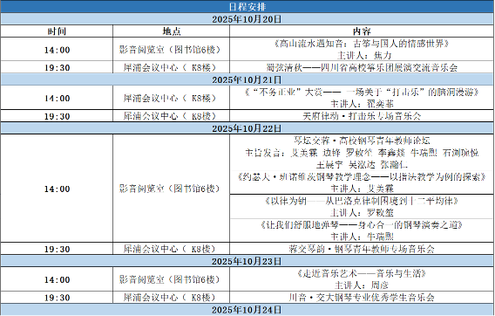
Task: Select the 《"不务正业"大赏》 percussion lecture title
Action: 362,92
